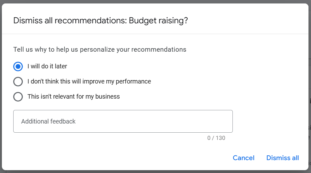Image resolution: width=311 pixels, height=173 pixels.
Task: Select "This isn't relevant for my business" option
Action: (18, 97)
